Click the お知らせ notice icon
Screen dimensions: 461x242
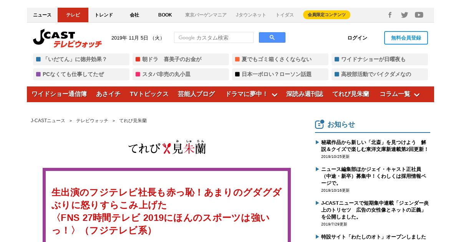tap(319, 124)
